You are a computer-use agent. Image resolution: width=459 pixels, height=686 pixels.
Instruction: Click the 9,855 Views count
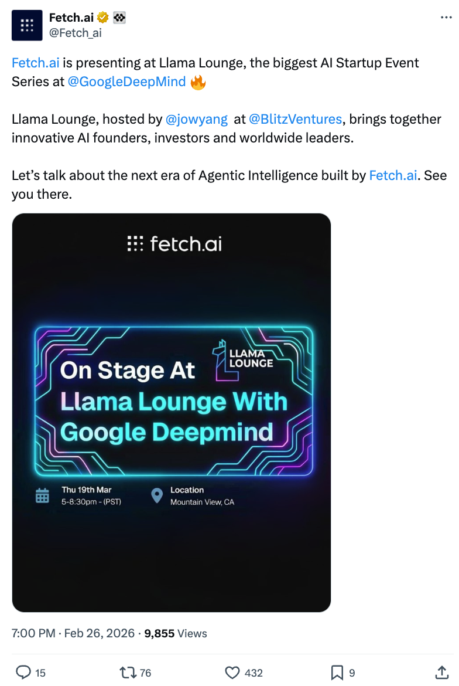coord(176,633)
